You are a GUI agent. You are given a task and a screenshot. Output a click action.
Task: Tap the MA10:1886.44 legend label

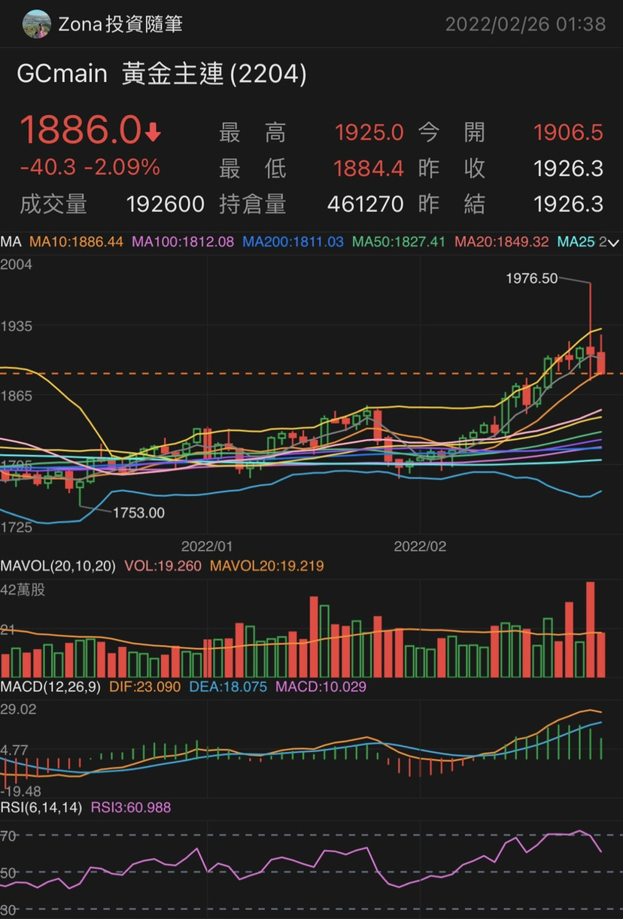pyautogui.click(x=77, y=242)
